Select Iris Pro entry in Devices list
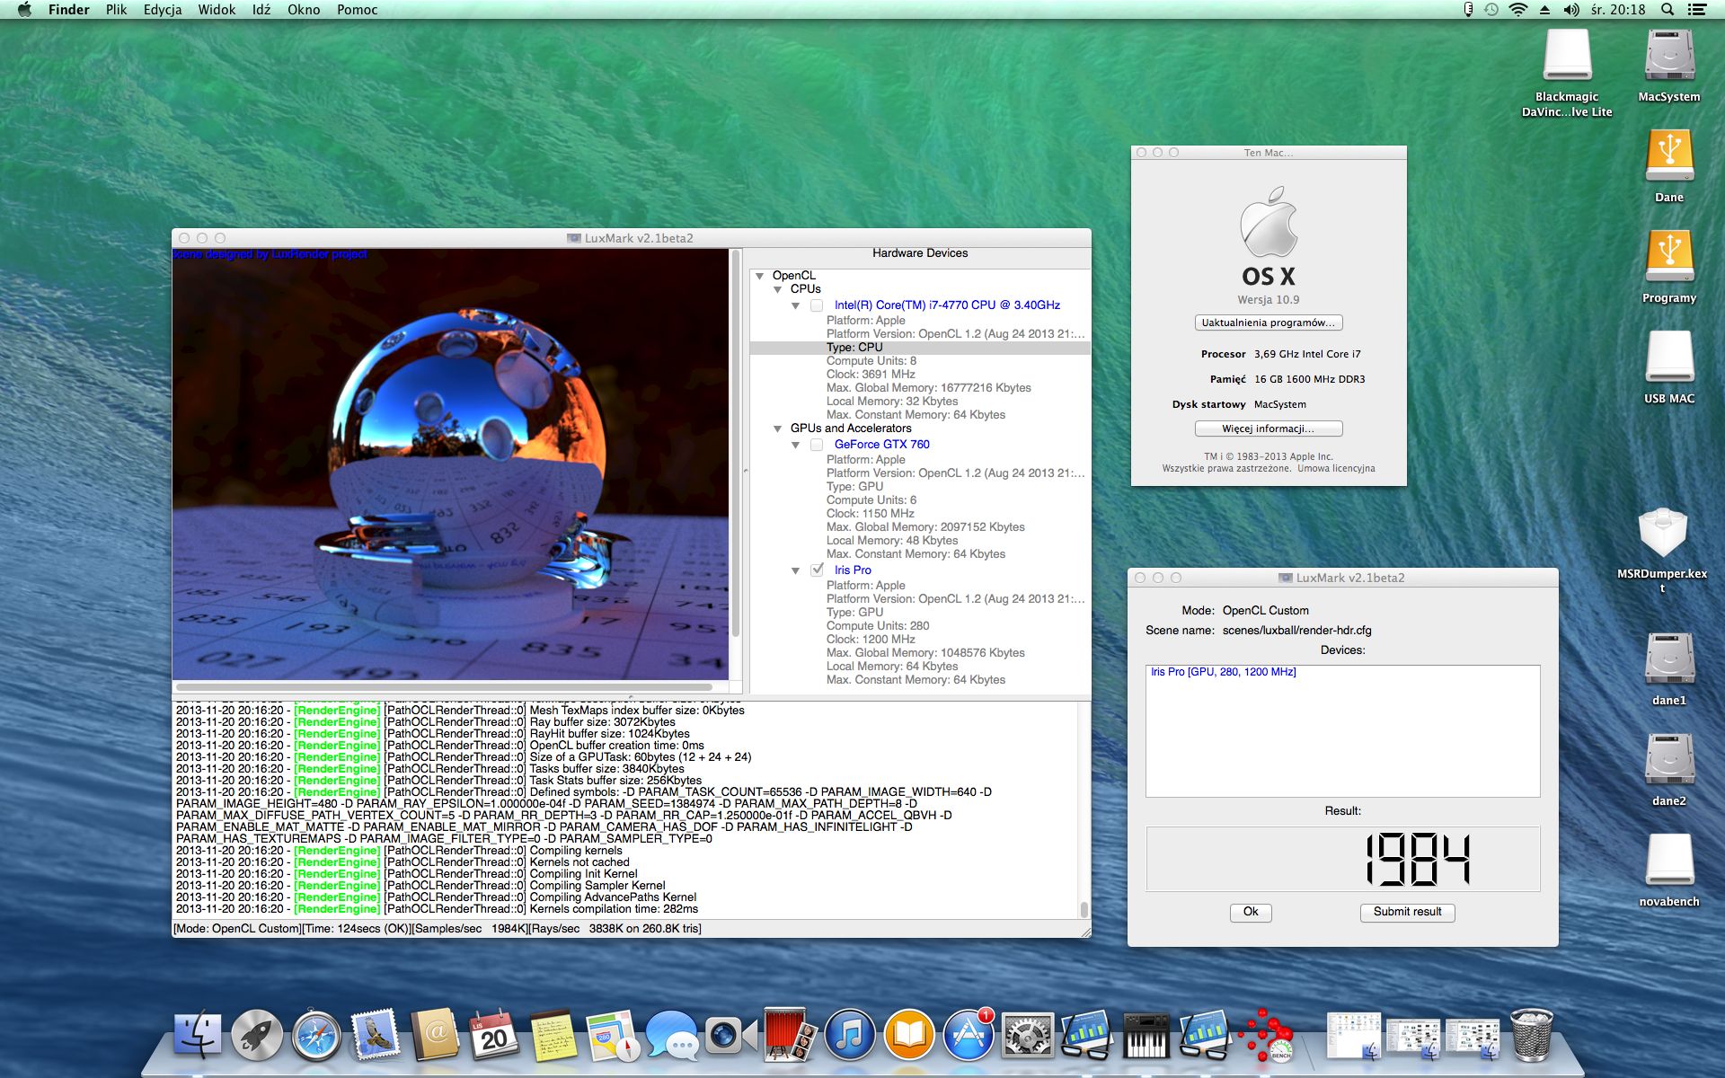The height and width of the screenshot is (1078, 1725). (1223, 672)
